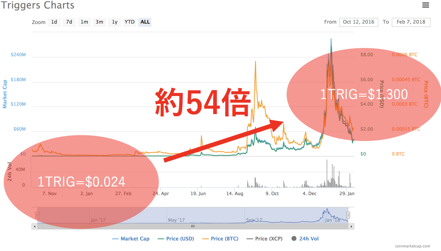Viewport: 441px width, 251px height.
Task: Click the $240M market cap axis label
Action: click(x=18, y=55)
